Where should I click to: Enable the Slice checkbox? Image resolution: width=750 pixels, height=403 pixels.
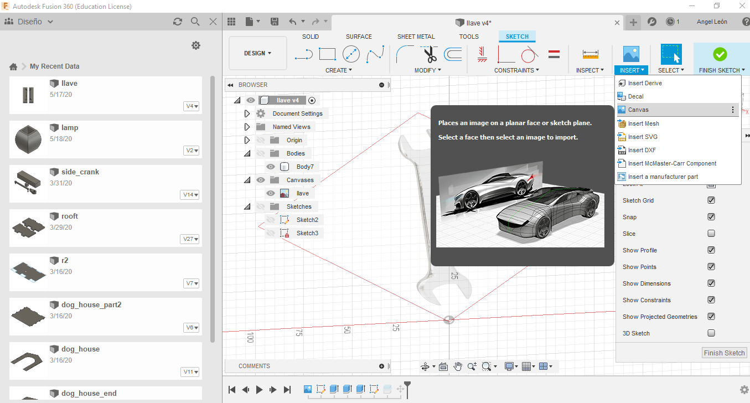tap(711, 234)
